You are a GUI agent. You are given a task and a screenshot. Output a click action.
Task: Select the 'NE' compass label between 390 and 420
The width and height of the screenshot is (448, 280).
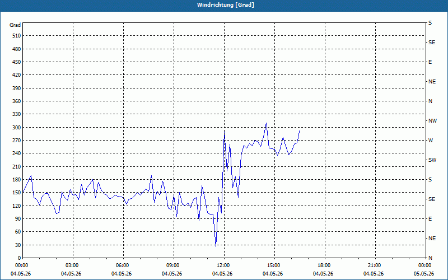pos(432,82)
